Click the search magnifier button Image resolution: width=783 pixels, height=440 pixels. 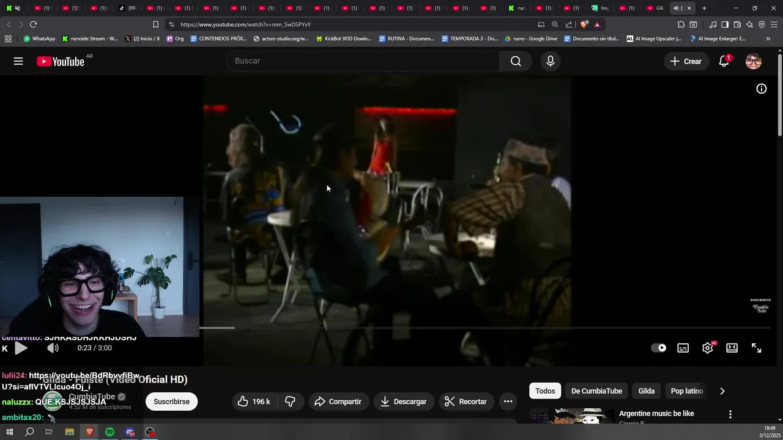(x=516, y=61)
